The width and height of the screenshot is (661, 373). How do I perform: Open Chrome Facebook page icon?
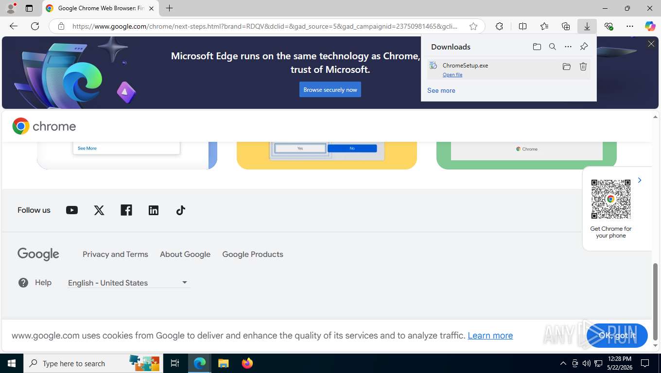[126, 210]
